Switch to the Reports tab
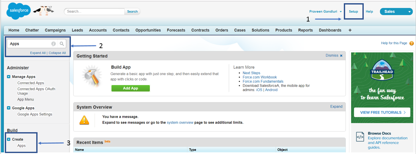416x154 pixels. [305, 30]
